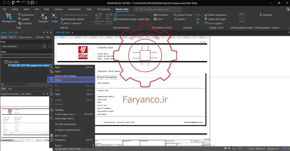The height and width of the screenshot is (151, 290).
Task: Click the Value input field
Action: tap(26, 55)
